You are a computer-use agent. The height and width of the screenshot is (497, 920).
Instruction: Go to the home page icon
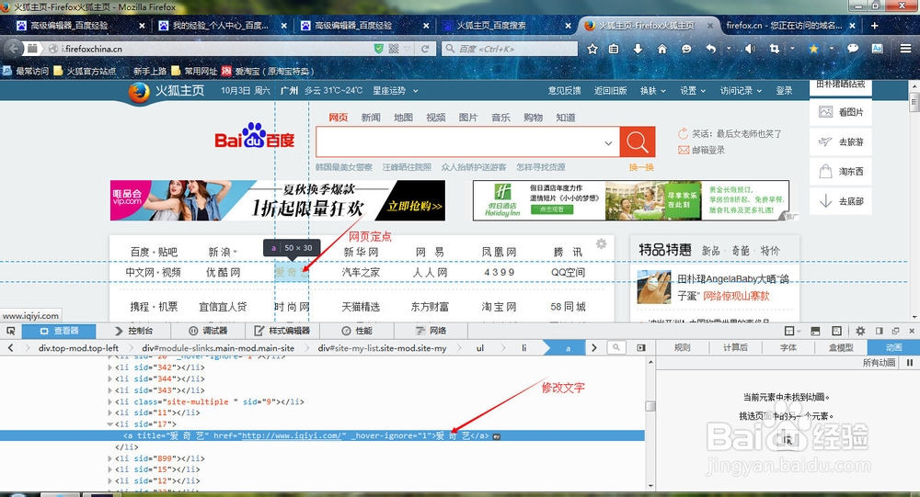661,49
